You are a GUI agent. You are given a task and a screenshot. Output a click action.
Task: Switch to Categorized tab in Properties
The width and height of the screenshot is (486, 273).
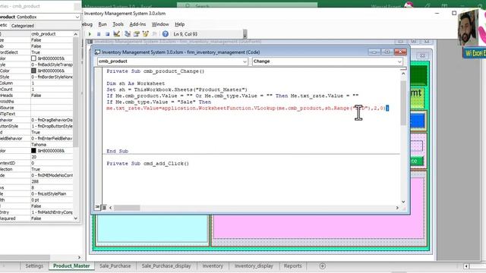[22, 26]
